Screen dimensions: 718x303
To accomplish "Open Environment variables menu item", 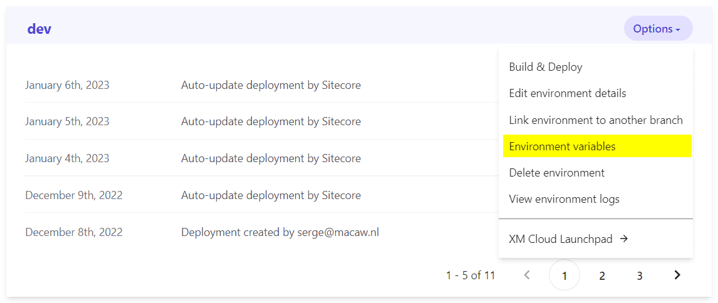I will (x=562, y=146).
